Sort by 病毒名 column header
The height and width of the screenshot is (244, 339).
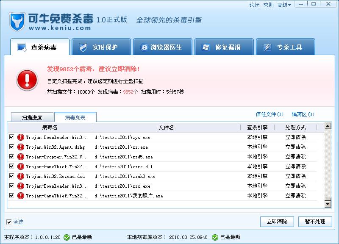pos(50,127)
